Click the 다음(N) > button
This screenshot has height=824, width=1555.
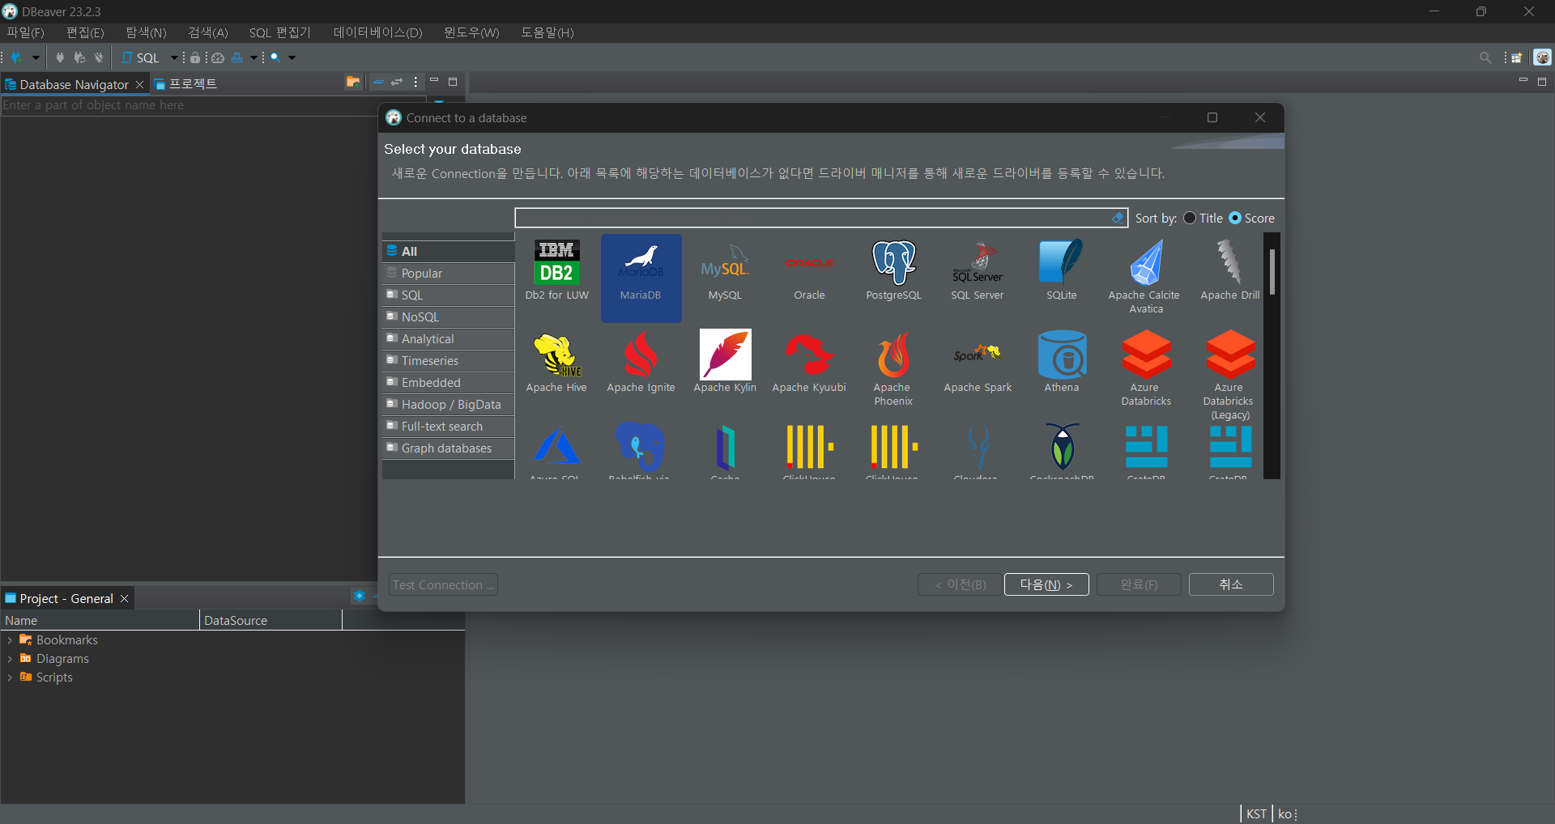coord(1046,584)
